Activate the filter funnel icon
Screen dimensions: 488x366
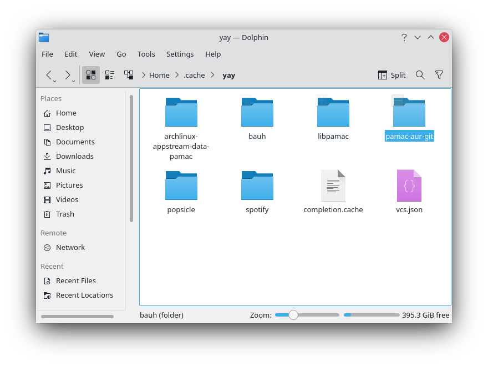pos(439,74)
